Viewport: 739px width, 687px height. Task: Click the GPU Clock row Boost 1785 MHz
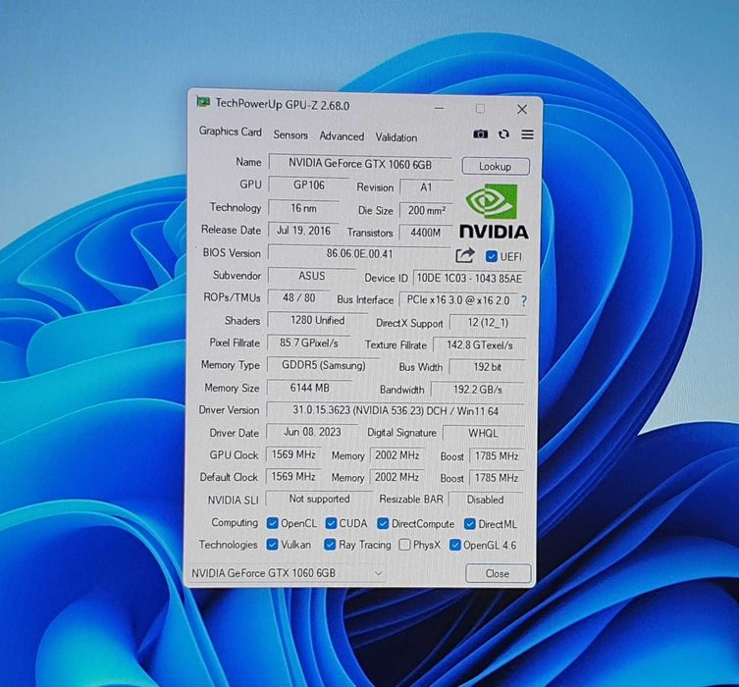(497, 456)
